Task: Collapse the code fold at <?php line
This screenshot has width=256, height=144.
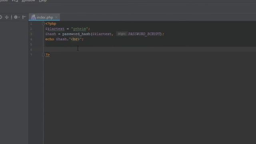Action: (x=43, y=24)
